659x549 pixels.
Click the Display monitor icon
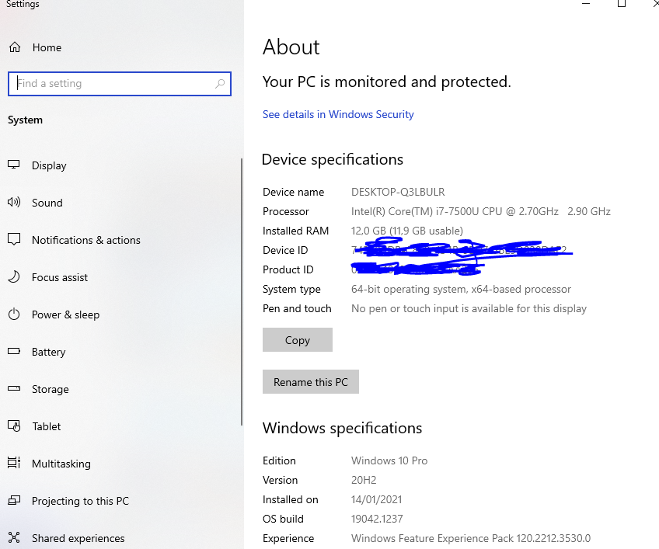tap(14, 165)
